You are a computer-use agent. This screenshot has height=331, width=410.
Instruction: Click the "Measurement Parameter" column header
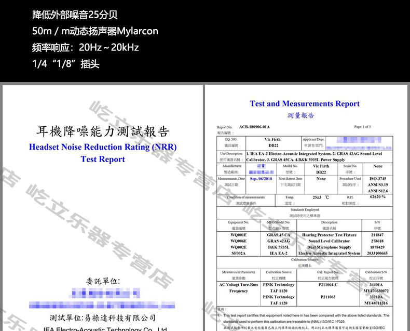(x=238, y=272)
